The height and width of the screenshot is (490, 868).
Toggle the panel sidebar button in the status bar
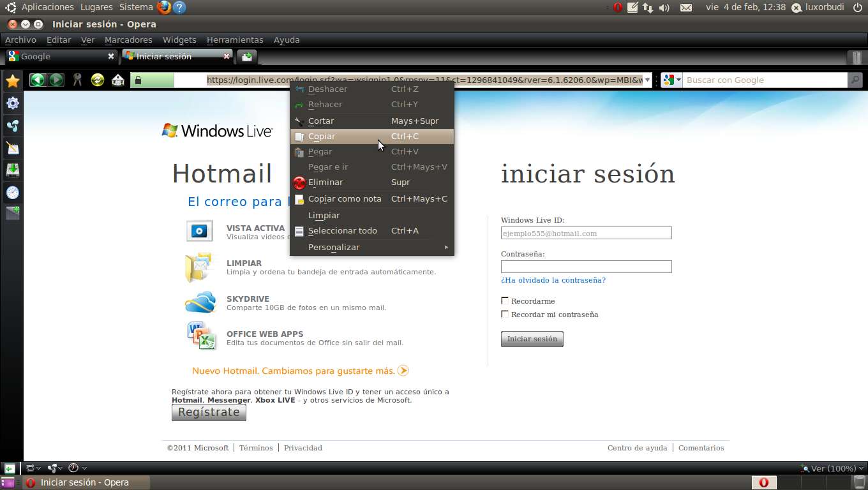pyautogui.click(x=10, y=468)
